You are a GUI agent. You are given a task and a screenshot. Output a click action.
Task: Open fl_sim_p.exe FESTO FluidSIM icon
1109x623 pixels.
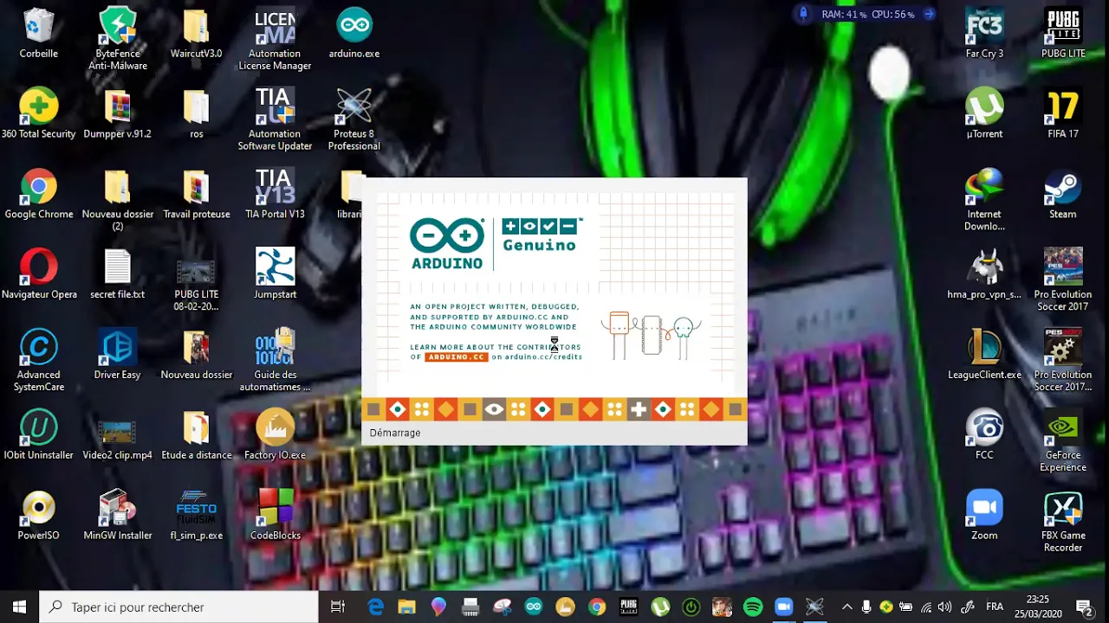(197, 516)
